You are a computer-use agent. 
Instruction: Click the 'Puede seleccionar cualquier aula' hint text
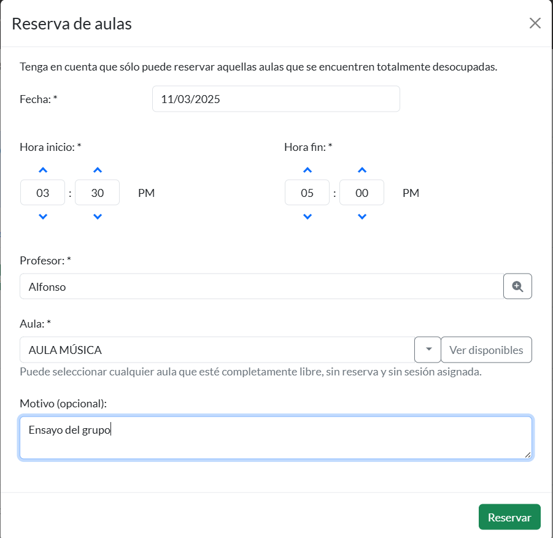[x=251, y=372]
